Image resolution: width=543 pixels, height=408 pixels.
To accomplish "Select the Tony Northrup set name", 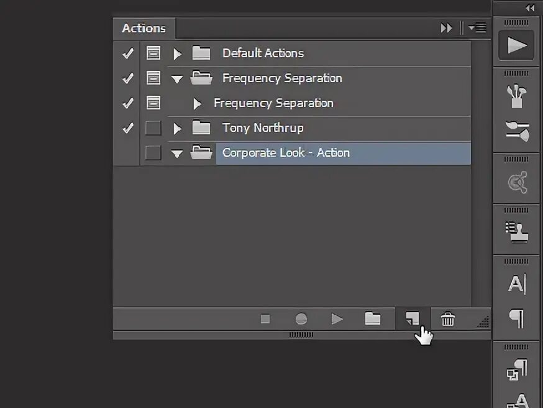I will tap(263, 128).
